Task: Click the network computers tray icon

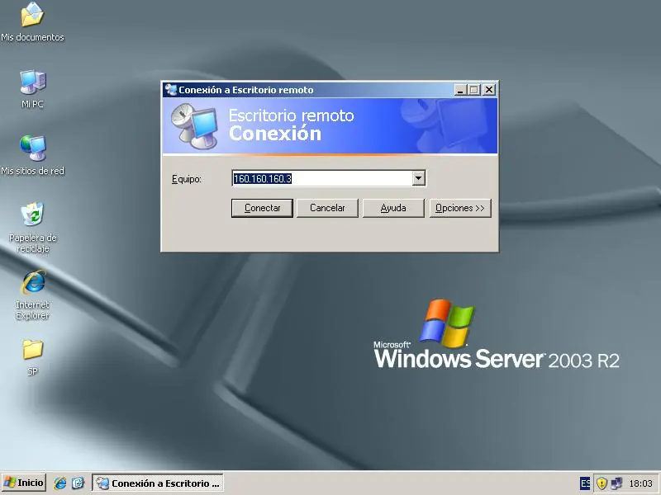Action: click(x=616, y=483)
